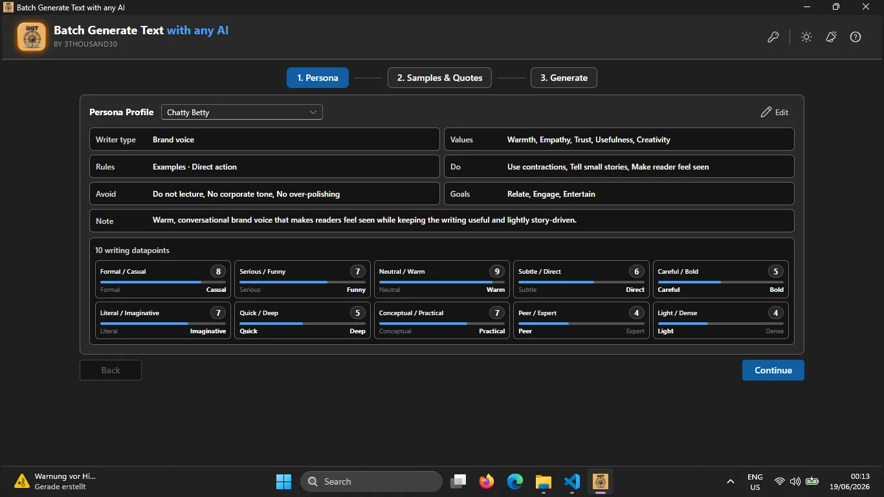Click the BGT app icon on the taskbar

tap(600, 481)
